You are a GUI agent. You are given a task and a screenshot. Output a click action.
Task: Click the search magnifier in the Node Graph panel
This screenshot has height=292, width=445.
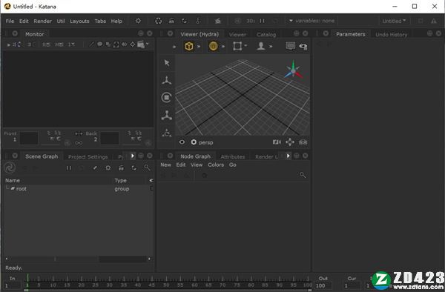pos(303,175)
